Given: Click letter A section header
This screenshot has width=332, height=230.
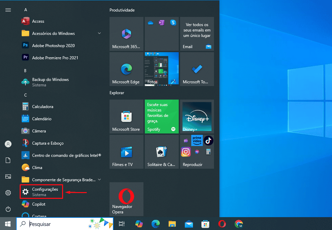Looking at the screenshot, I should [x=26, y=10].
